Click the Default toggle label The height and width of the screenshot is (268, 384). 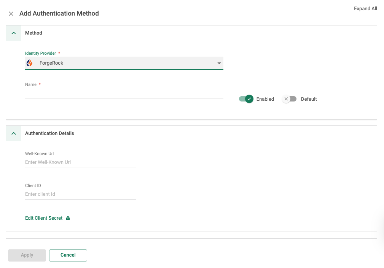click(309, 99)
